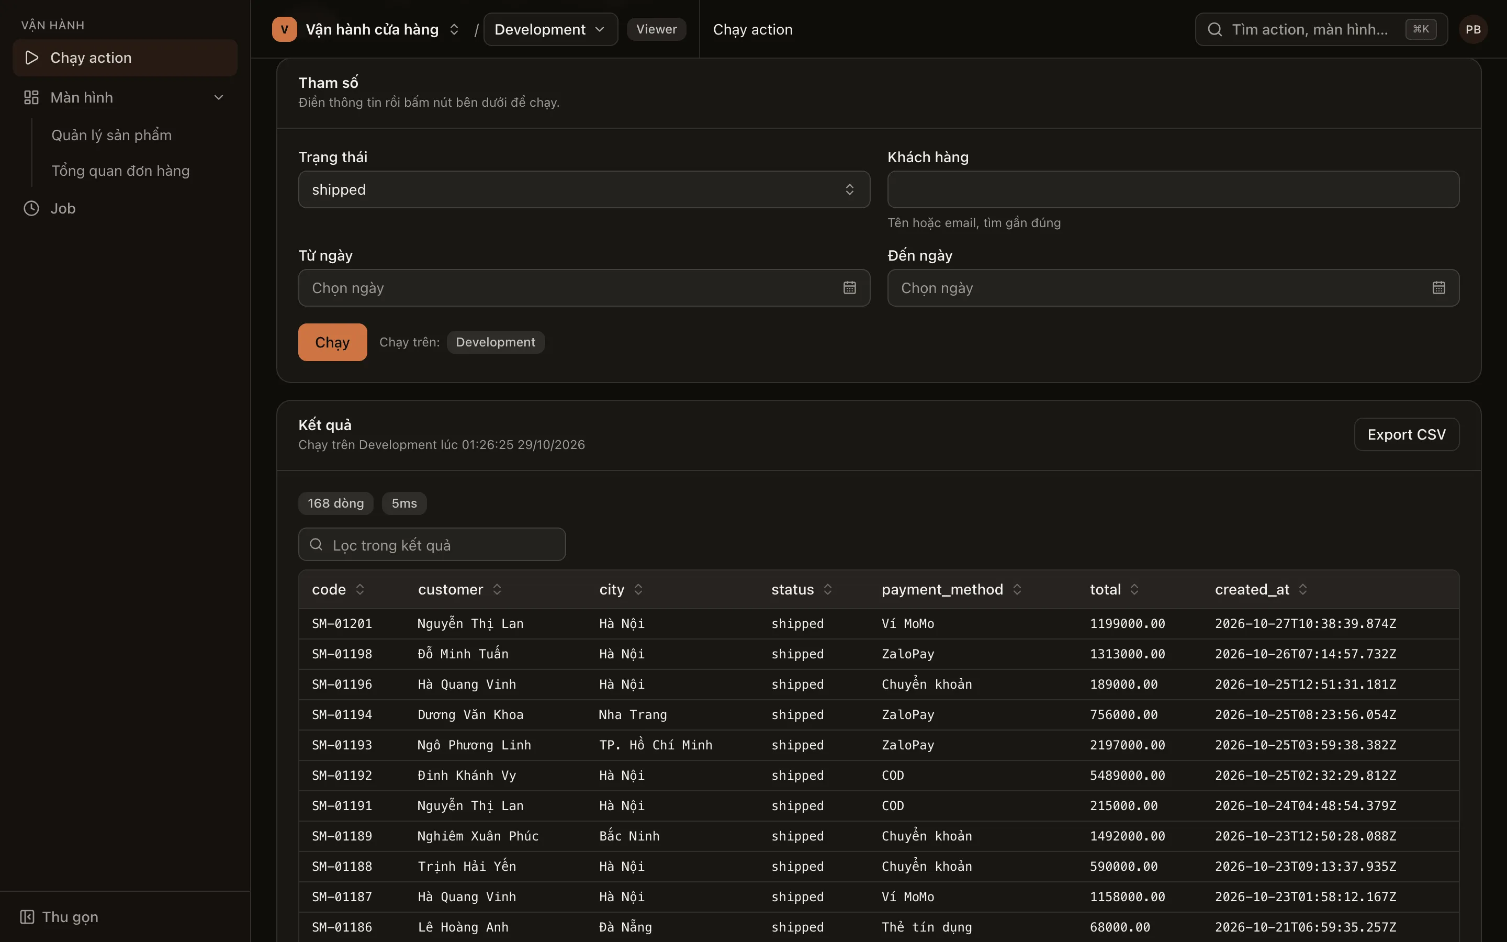Click the Export CSV button

click(x=1406, y=434)
